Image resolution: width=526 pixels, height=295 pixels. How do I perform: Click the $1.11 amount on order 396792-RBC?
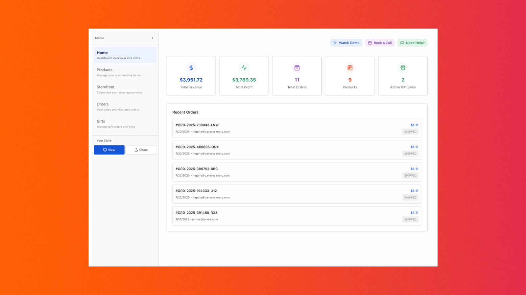[414, 169]
